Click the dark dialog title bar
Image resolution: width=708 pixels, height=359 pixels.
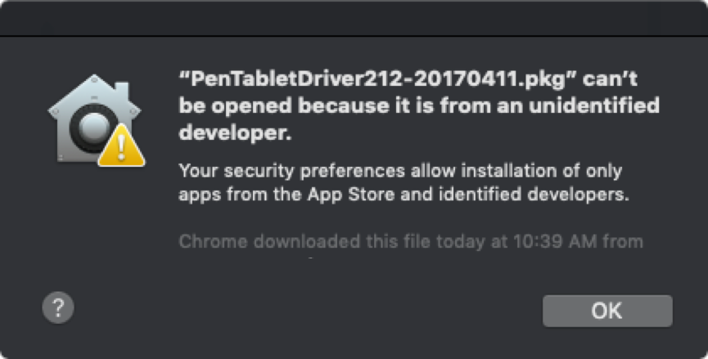pos(354,18)
